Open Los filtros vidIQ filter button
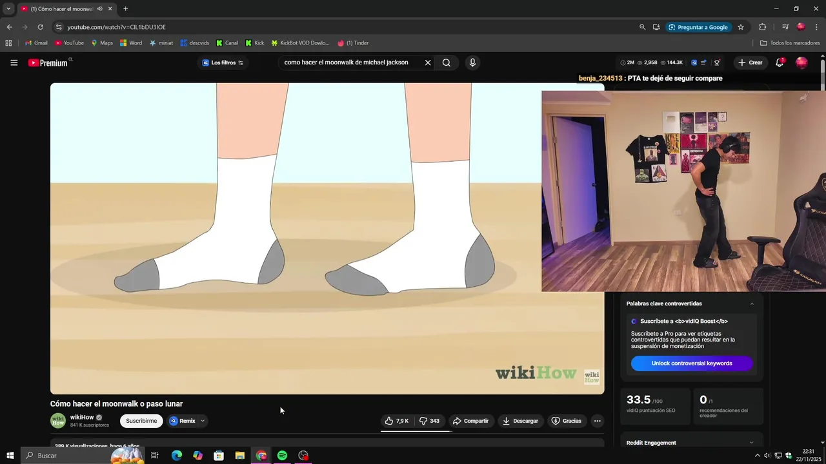This screenshot has width=826, height=464. pyautogui.click(x=223, y=63)
